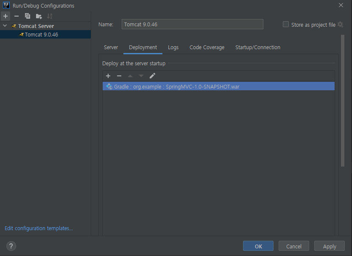Open the Startup/Connection tab
The width and height of the screenshot is (352, 256).
(258, 47)
